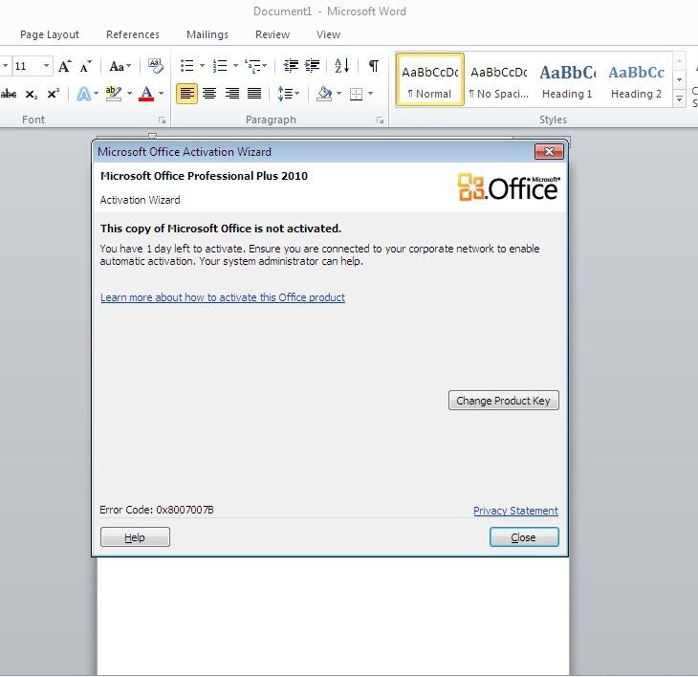The width and height of the screenshot is (698, 677).
Task: Apply strikethrough formatting
Action: (x=9, y=94)
